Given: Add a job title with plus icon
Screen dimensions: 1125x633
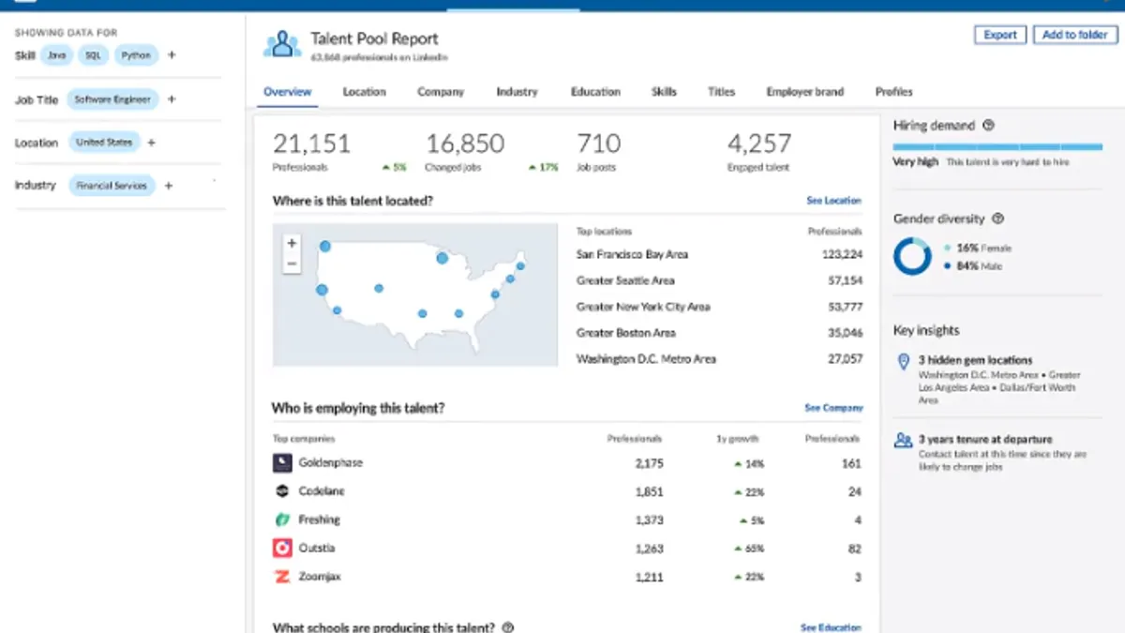Looking at the screenshot, I should click(x=172, y=99).
